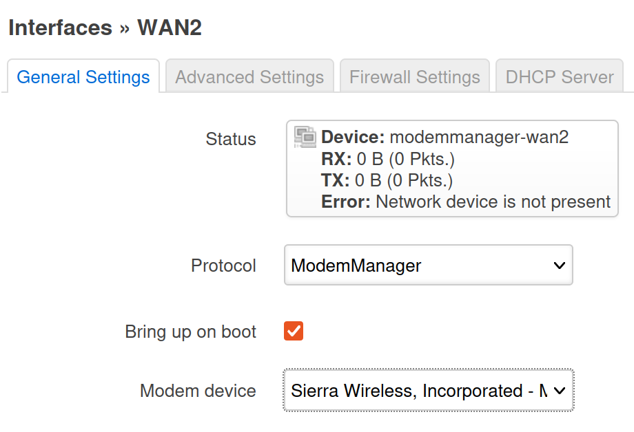634x432 pixels.
Task: Open the Firewall Settings tab
Action: coord(414,76)
